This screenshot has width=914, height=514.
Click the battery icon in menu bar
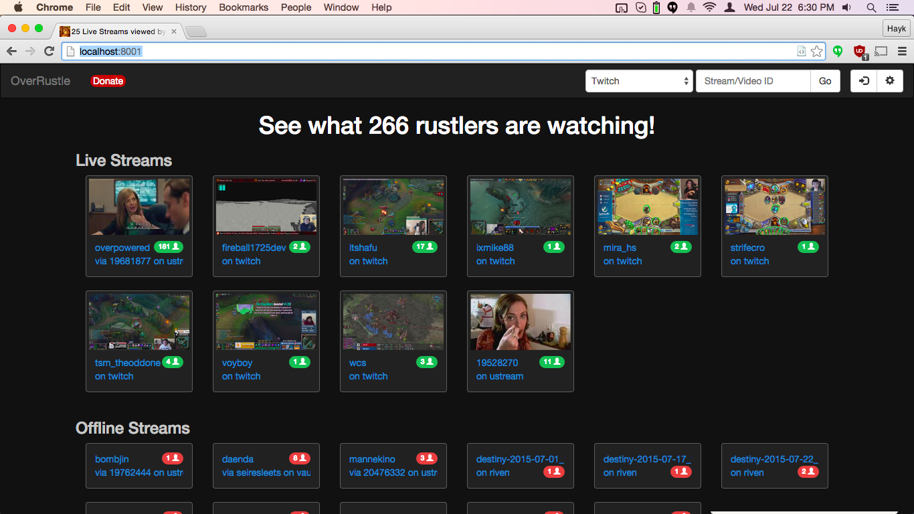[x=656, y=7]
